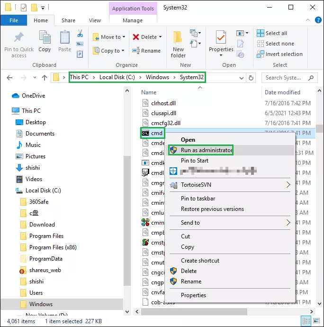Go up one folder level arrow
The image size is (324, 327).
pyautogui.click(x=45, y=78)
